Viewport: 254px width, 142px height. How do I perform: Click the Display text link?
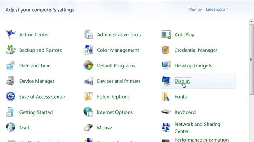click(183, 81)
